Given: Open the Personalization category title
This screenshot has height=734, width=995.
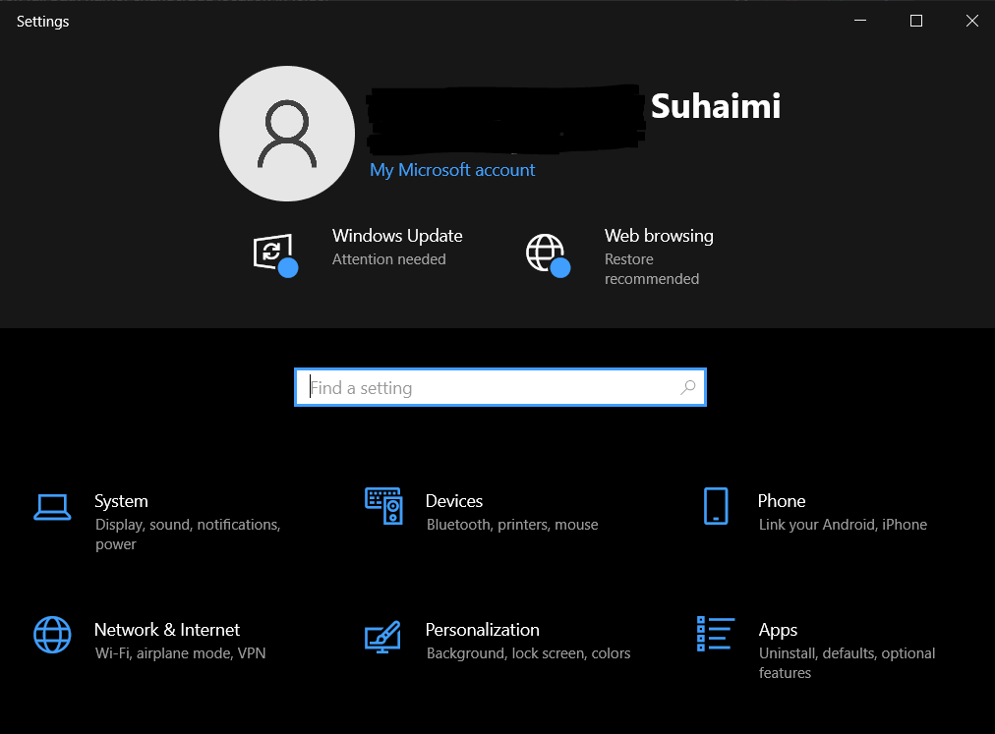Looking at the screenshot, I should (482, 630).
